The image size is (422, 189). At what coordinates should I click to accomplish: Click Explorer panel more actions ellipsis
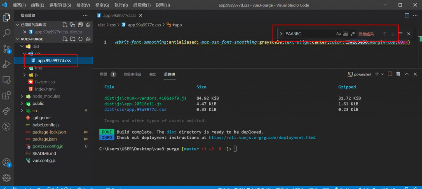(85, 16)
